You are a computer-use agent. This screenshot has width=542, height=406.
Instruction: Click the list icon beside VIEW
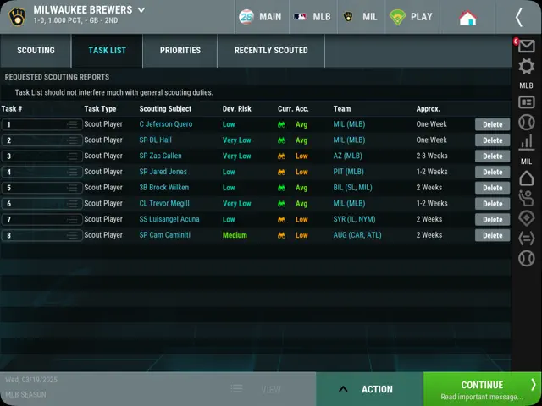coord(237,389)
